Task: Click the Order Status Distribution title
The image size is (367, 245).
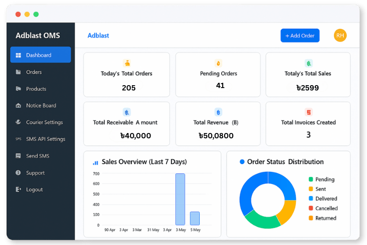Action: (x=285, y=162)
